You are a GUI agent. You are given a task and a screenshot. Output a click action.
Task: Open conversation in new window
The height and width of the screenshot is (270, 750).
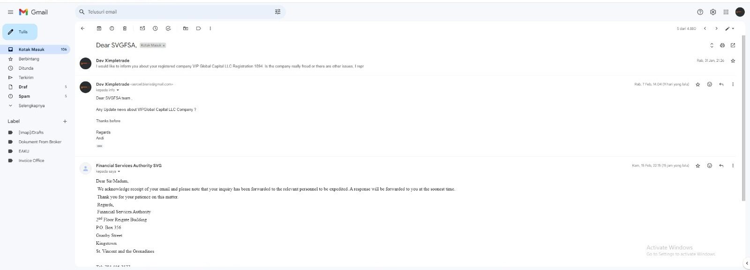pyautogui.click(x=733, y=45)
